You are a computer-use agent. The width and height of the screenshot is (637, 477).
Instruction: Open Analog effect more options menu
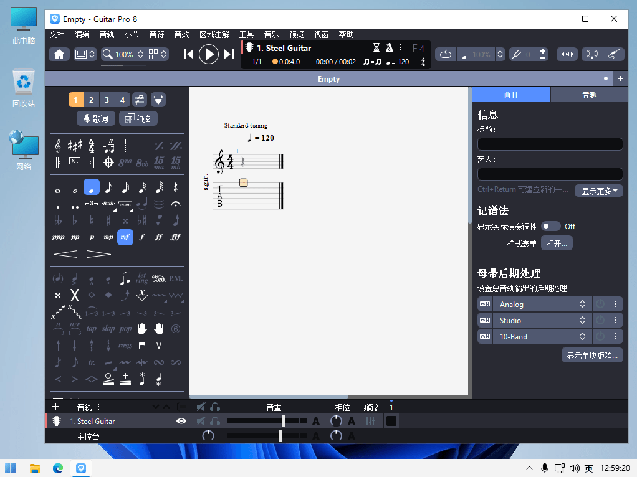point(615,304)
